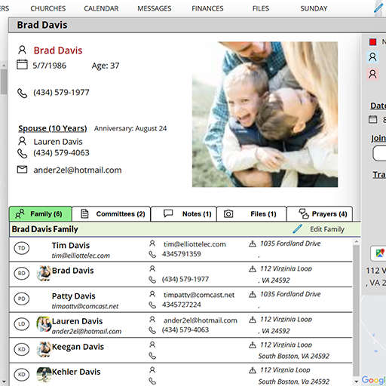
Task: Click the Lauren Davis spouse name link
Action: pyautogui.click(x=58, y=142)
